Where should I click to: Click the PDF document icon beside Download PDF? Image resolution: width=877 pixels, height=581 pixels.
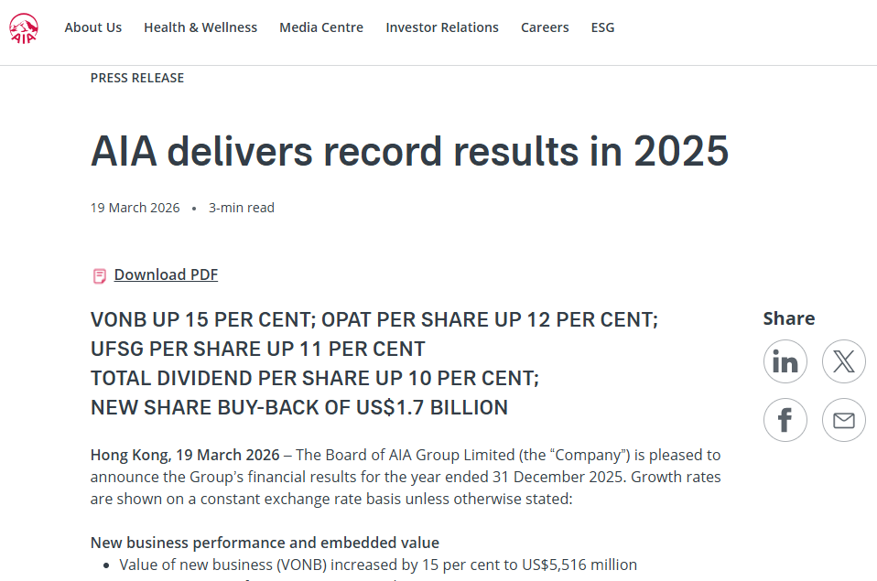(x=99, y=275)
